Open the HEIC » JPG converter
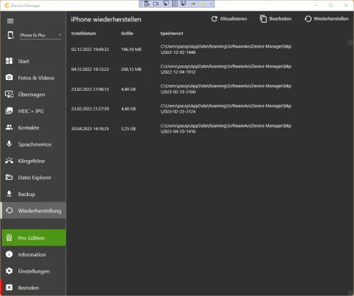 pyautogui.click(x=33, y=111)
